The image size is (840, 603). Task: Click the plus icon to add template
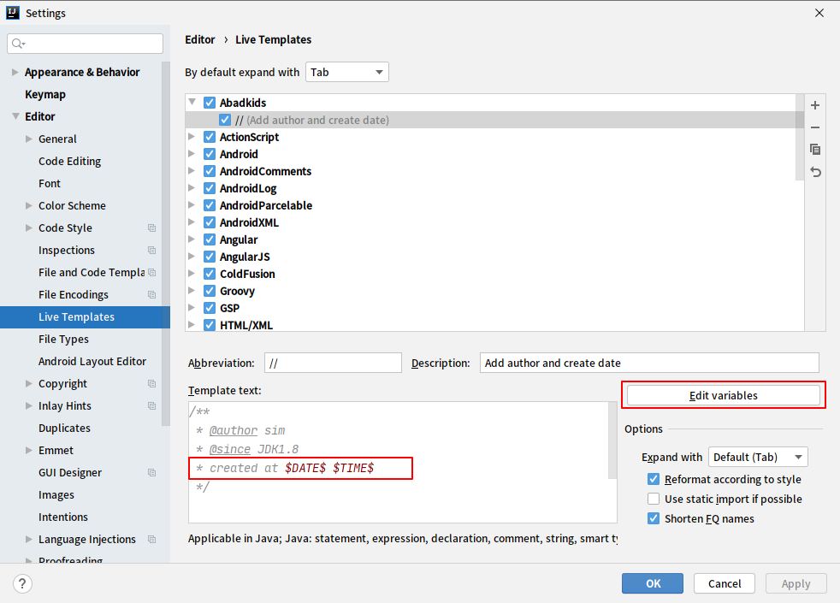point(815,105)
